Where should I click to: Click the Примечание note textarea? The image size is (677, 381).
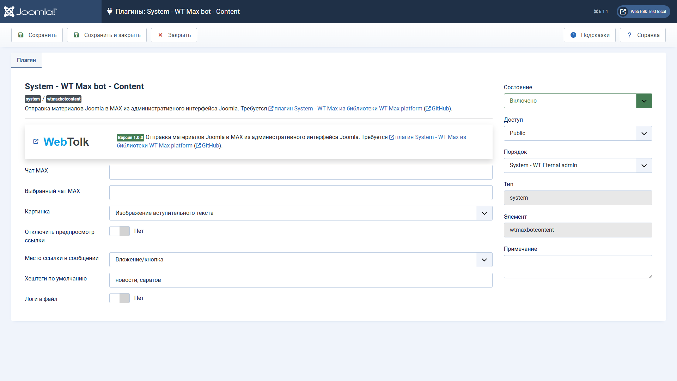(x=578, y=267)
